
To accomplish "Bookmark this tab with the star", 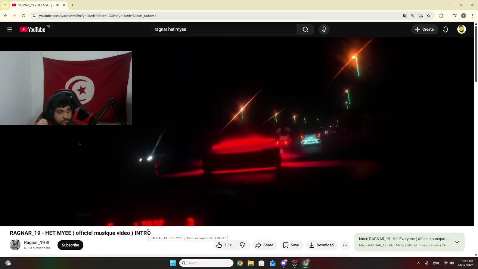I will point(429,16).
